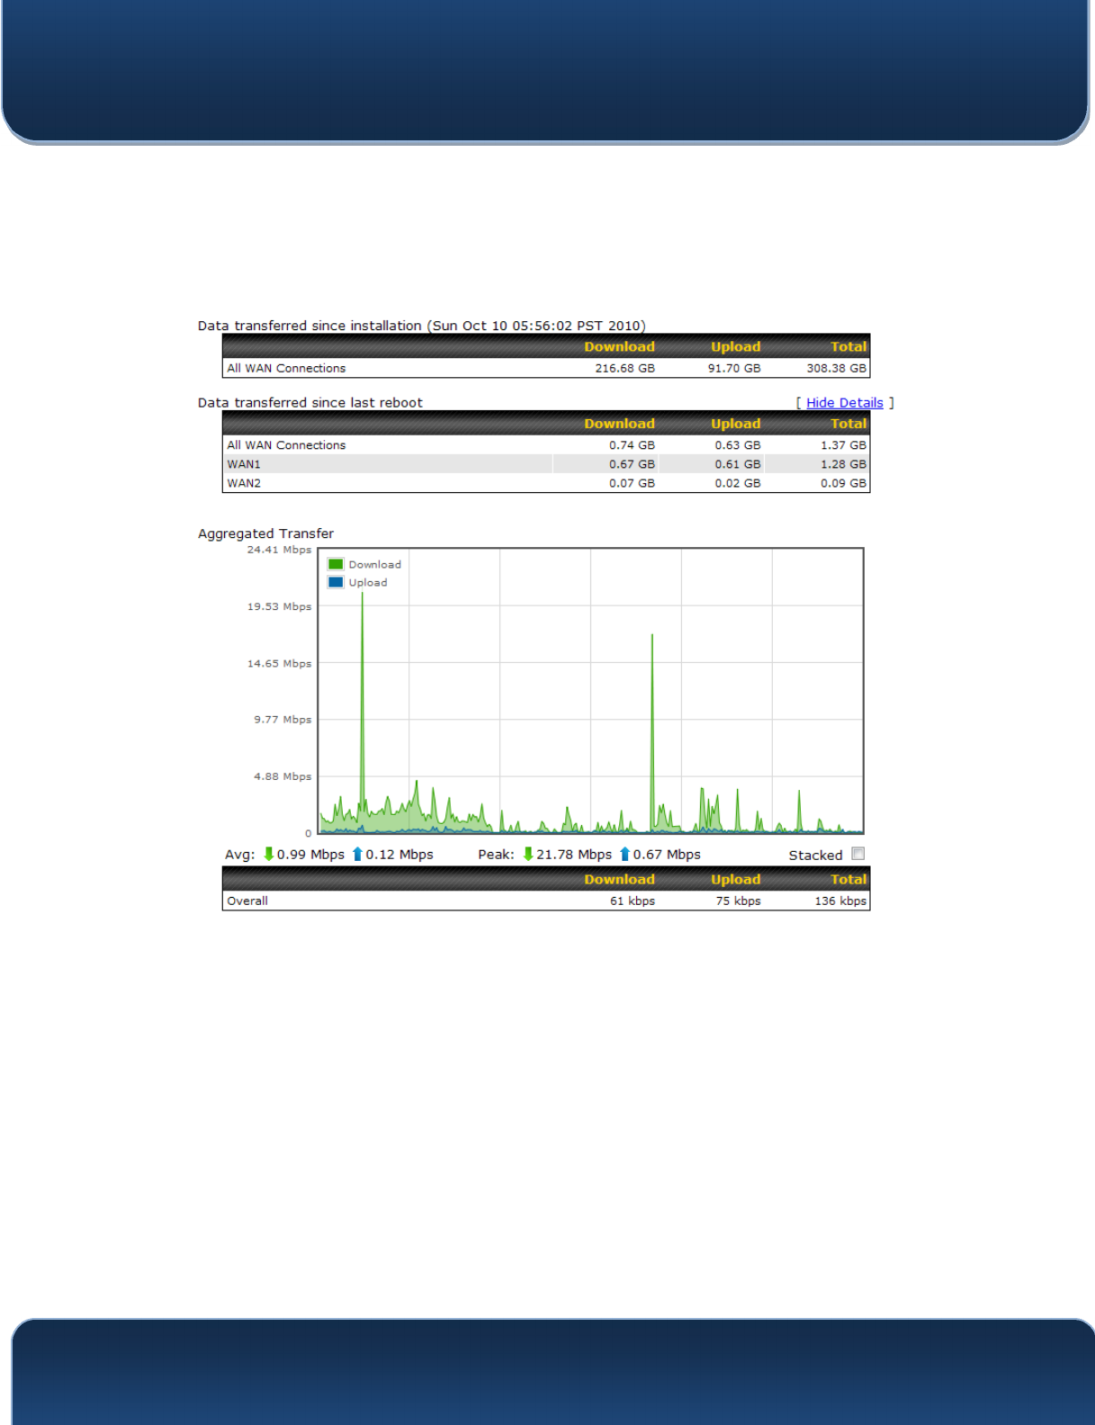Click the 14.65 Mbps axis label
The width and height of the screenshot is (1095, 1425).
(279, 663)
